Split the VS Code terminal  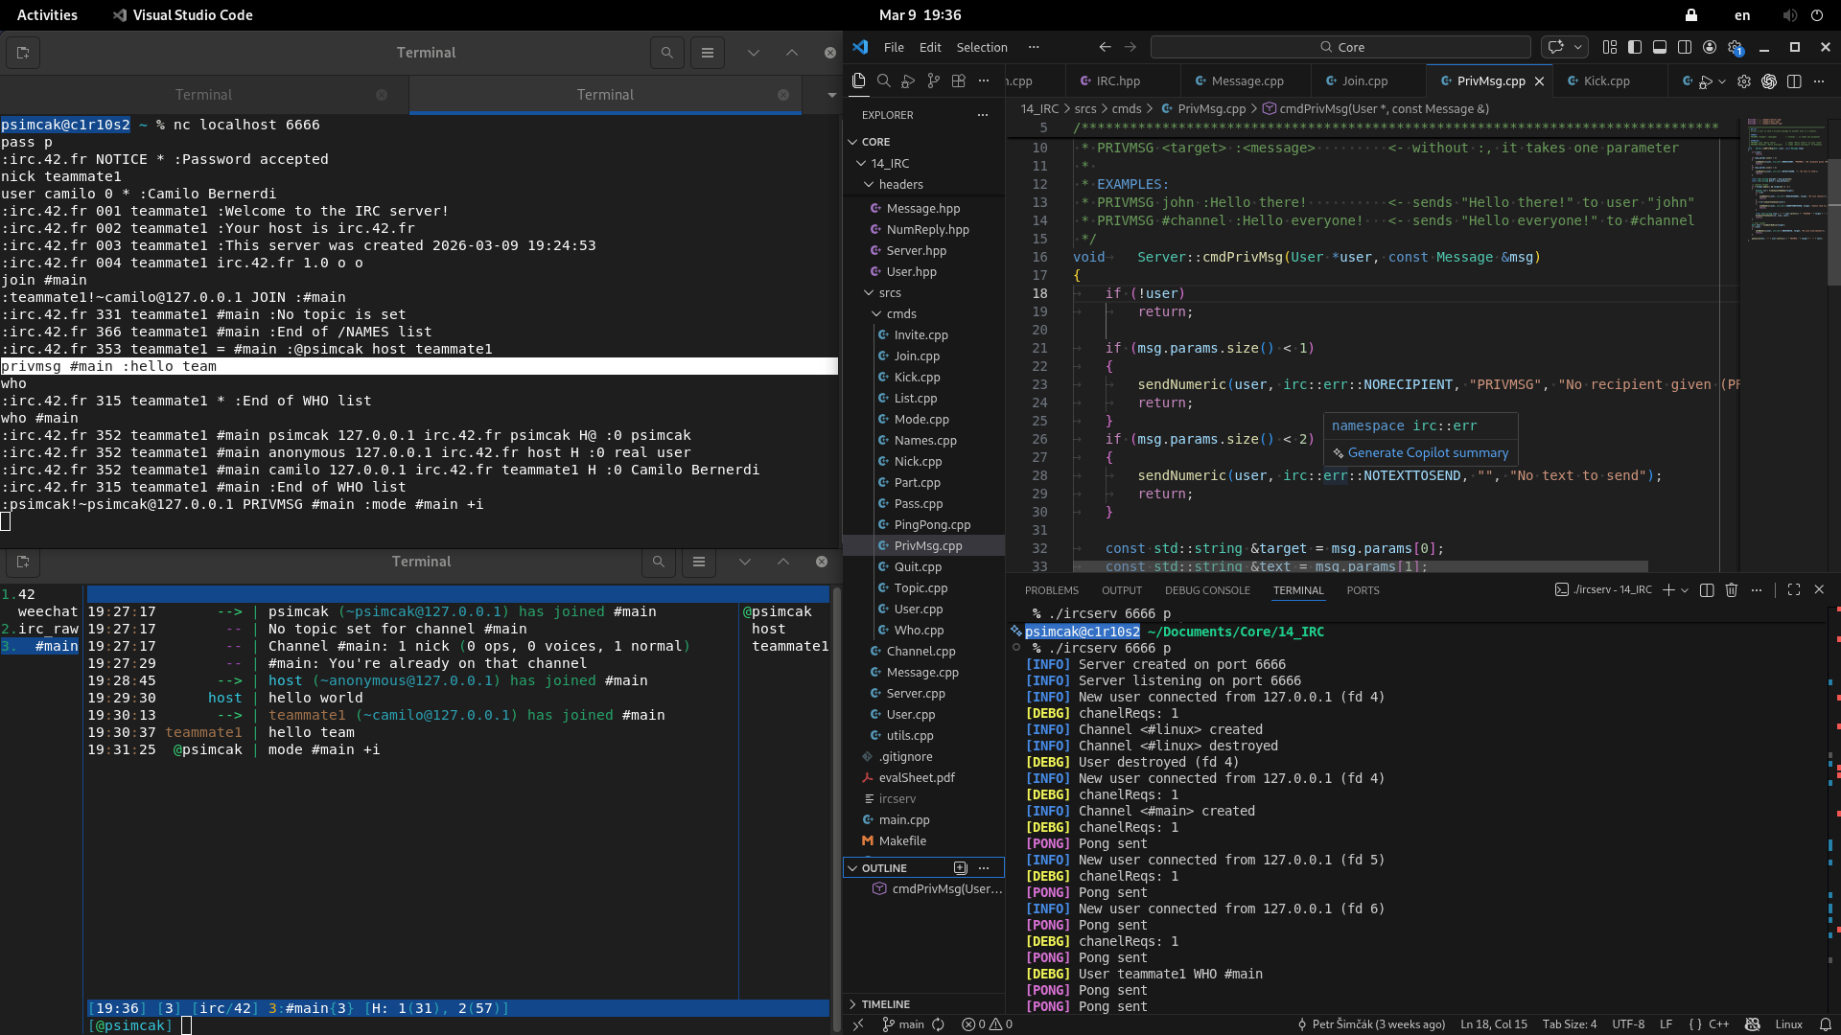1707,590
